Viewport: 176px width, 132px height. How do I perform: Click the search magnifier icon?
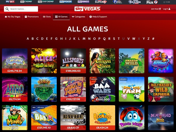pyautogui.click(x=7, y=9)
